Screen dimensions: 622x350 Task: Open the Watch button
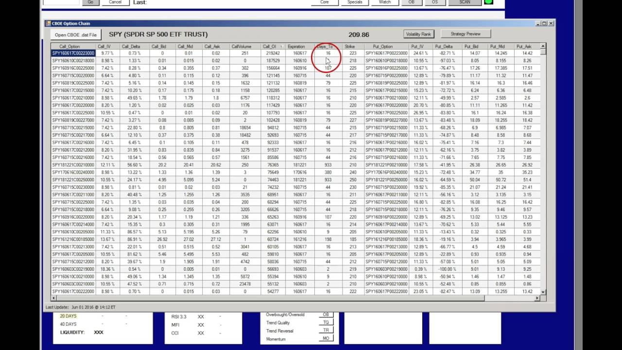click(385, 2)
